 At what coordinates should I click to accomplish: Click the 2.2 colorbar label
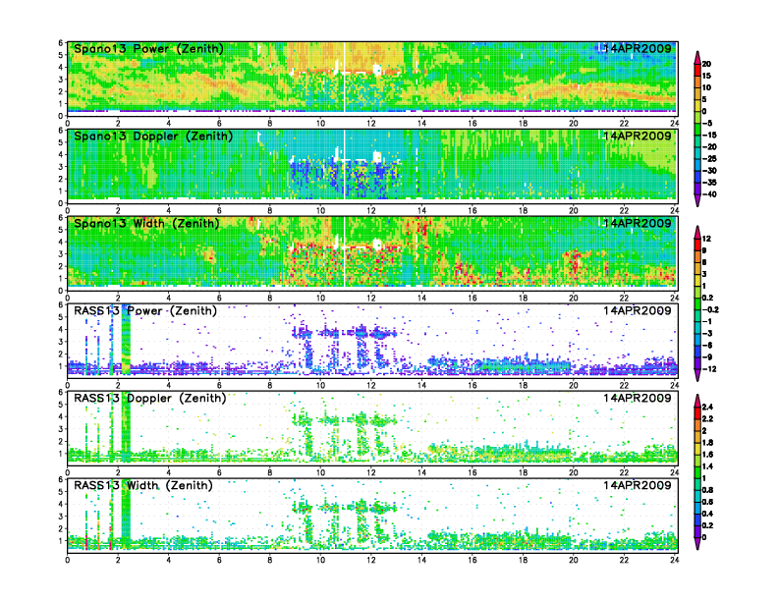pos(707,419)
